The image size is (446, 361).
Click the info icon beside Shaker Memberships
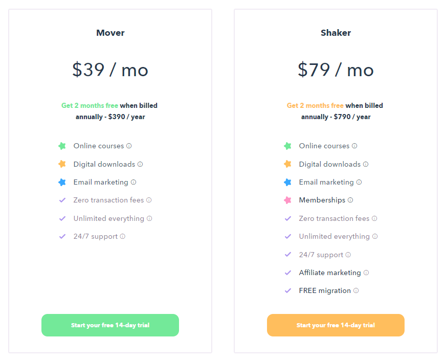pos(350,200)
